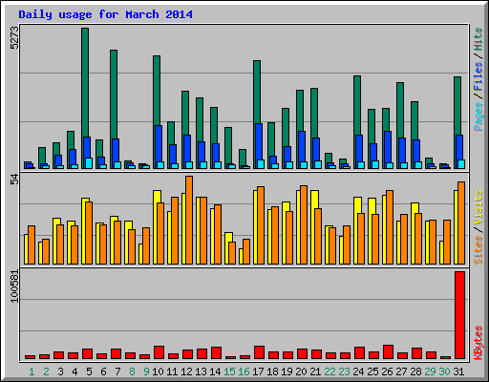Click day label '23' on the x-axis
Viewport: 489px width, 382px height.
[x=344, y=371]
